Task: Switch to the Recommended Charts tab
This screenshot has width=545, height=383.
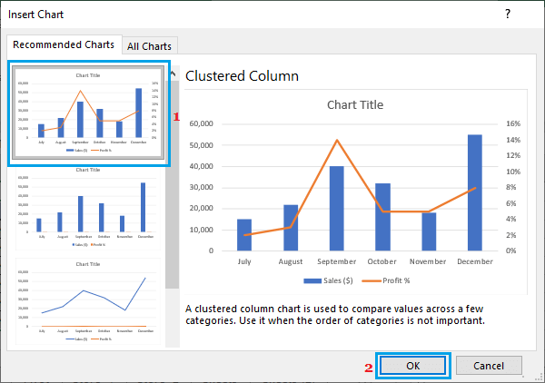Action: [x=63, y=44]
